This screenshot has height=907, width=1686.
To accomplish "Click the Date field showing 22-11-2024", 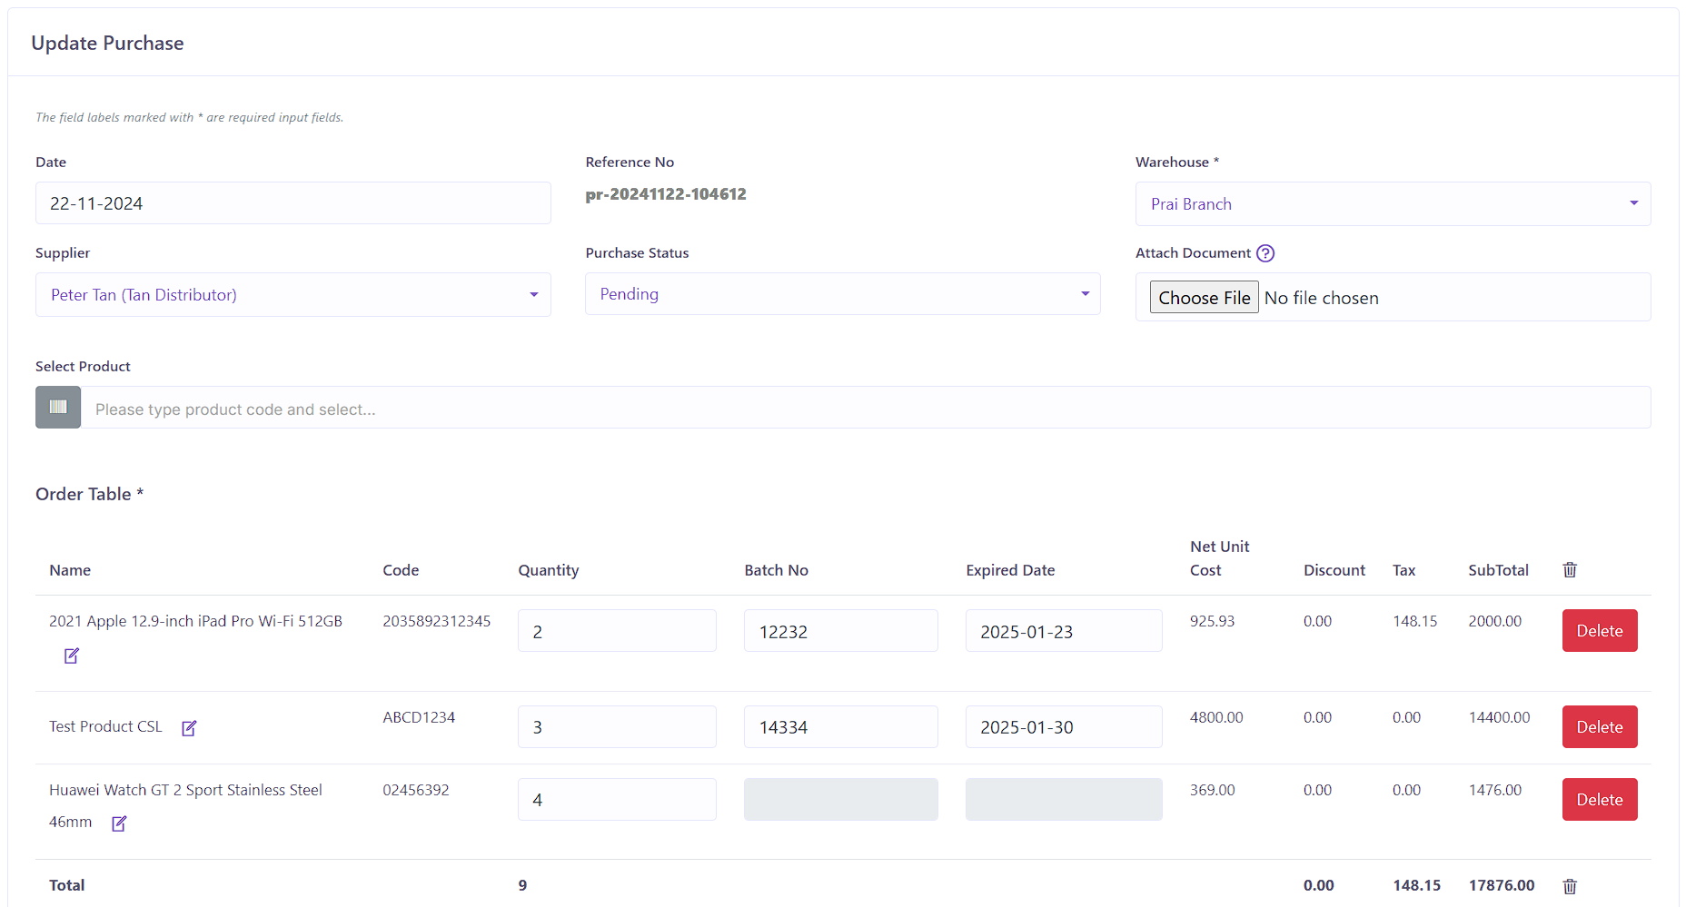I will pyautogui.click(x=293, y=203).
